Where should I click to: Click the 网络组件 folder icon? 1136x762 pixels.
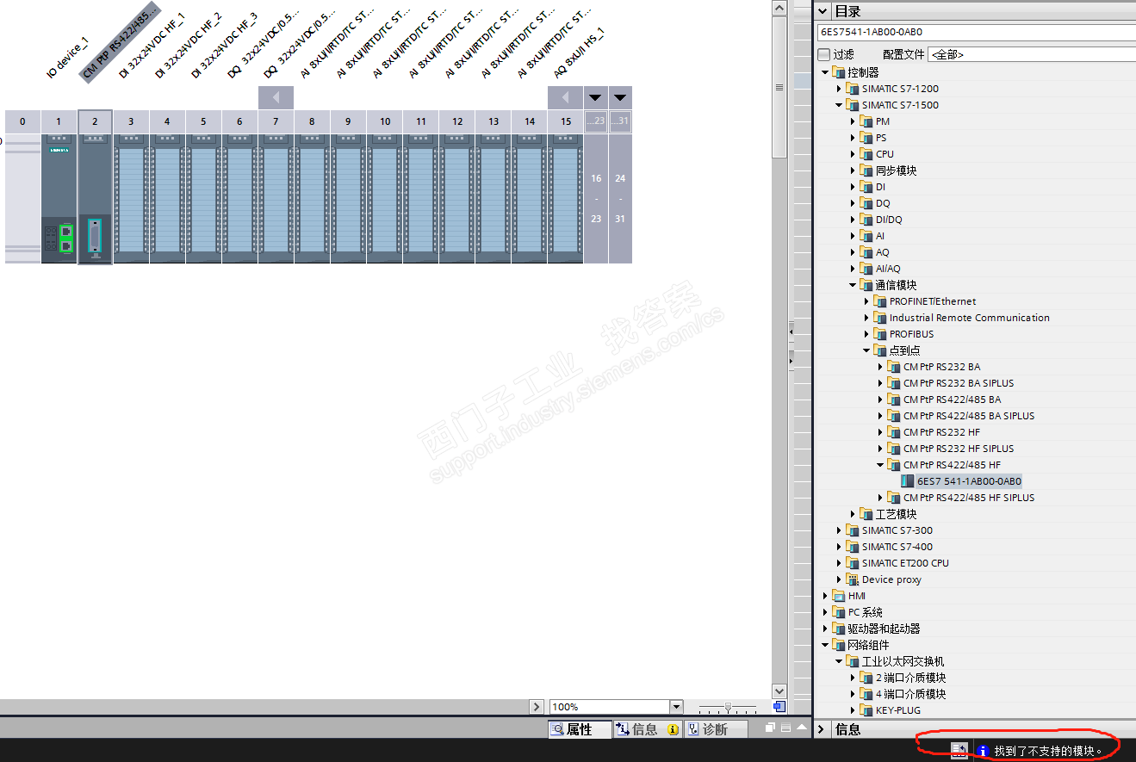click(839, 645)
